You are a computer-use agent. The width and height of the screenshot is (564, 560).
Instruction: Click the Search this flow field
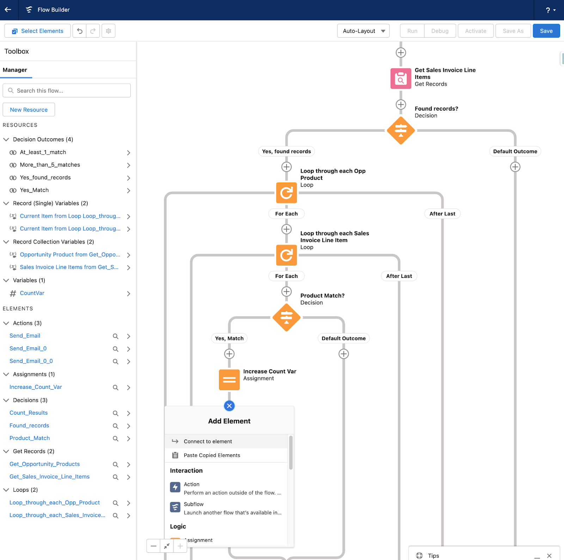click(67, 91)
